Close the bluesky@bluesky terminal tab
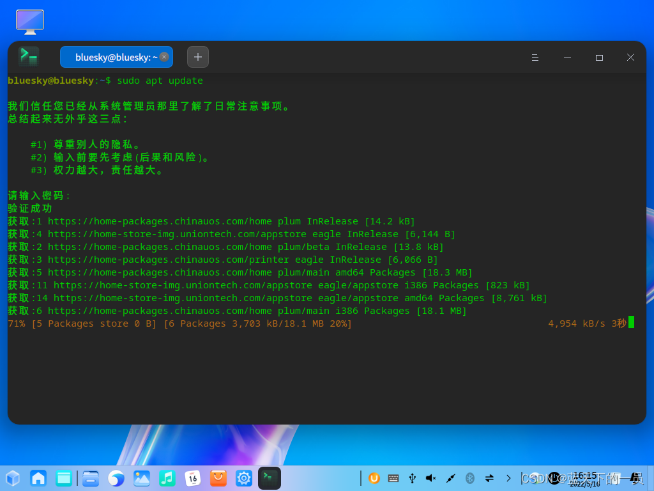 coord(164,57)
